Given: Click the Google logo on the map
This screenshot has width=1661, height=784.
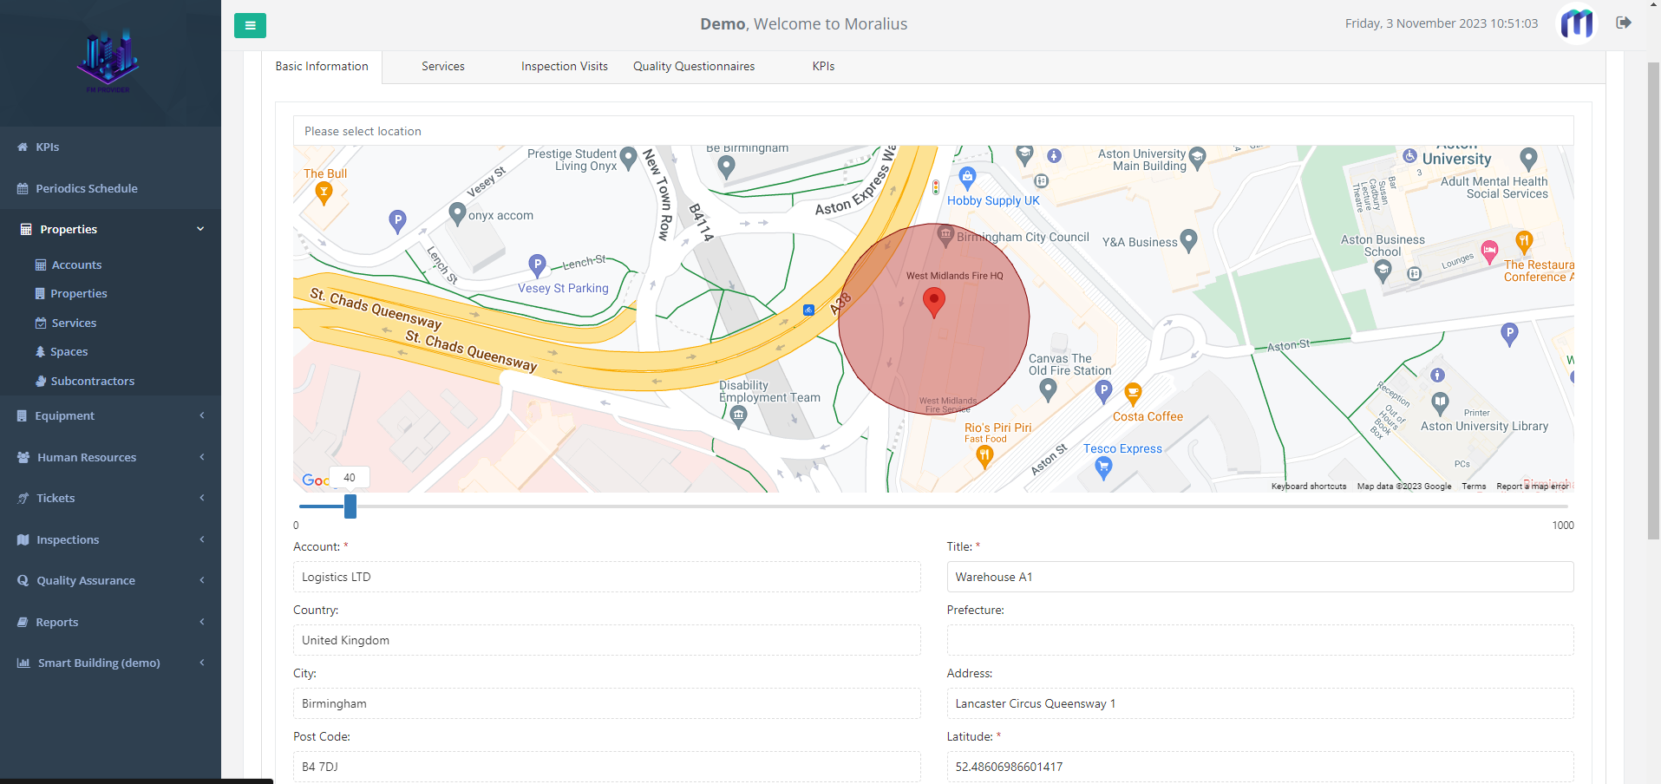Looking at the screenshot, I should (316, 480).
